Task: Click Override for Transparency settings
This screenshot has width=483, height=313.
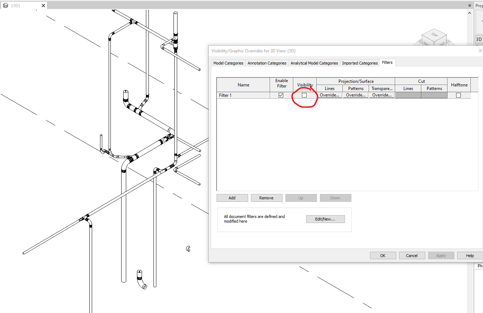Action: click(x=382, y=95)
